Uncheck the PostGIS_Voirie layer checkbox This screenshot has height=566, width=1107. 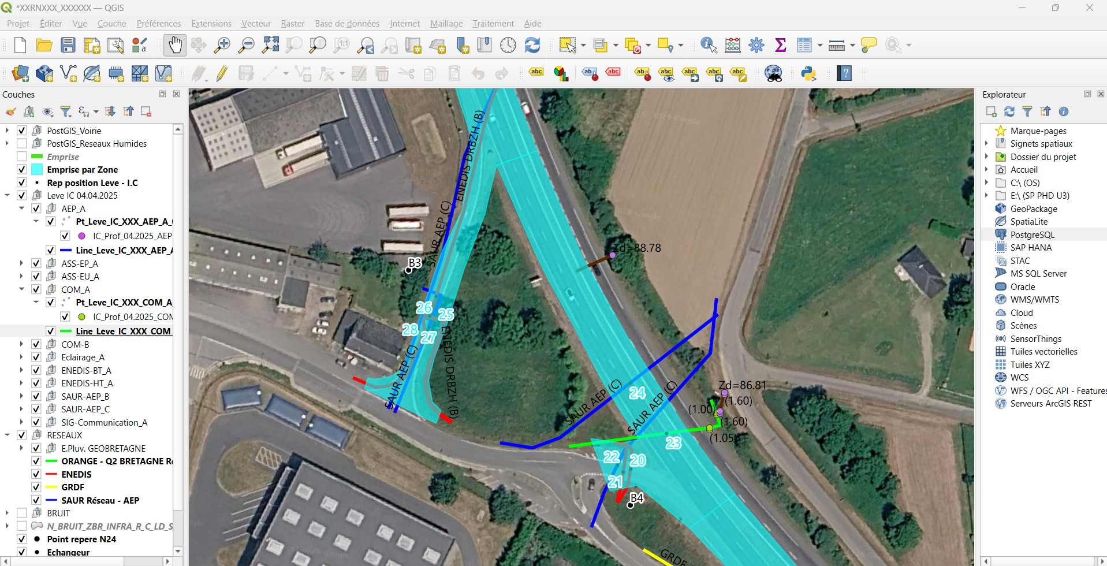(x=22, y=131)
